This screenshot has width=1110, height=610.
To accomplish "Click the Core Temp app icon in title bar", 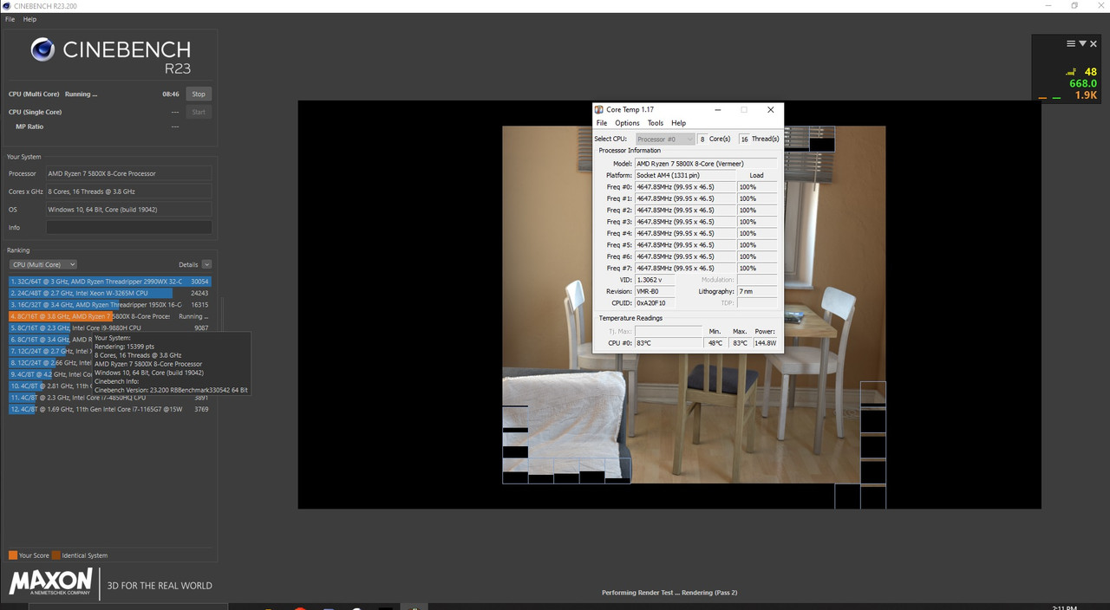I will tap(599, 110).
